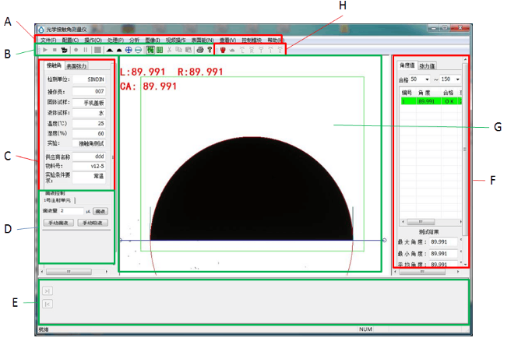Select the wide sessile drop shape icon
This screenshot has height=352, width=511.
point(110,50)
